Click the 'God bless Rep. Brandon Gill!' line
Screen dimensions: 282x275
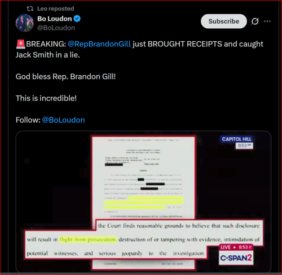pyautogui.click(x=65, y=77)
